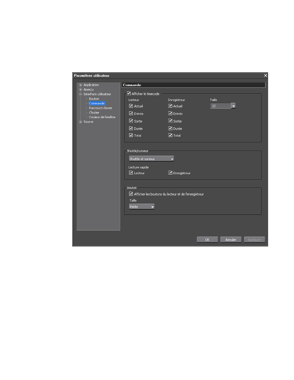
Task: Open Couleur de fenêtre settings
Action: (102, 117)
